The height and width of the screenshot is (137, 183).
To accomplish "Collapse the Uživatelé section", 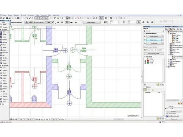I will (x=145, y=57).
